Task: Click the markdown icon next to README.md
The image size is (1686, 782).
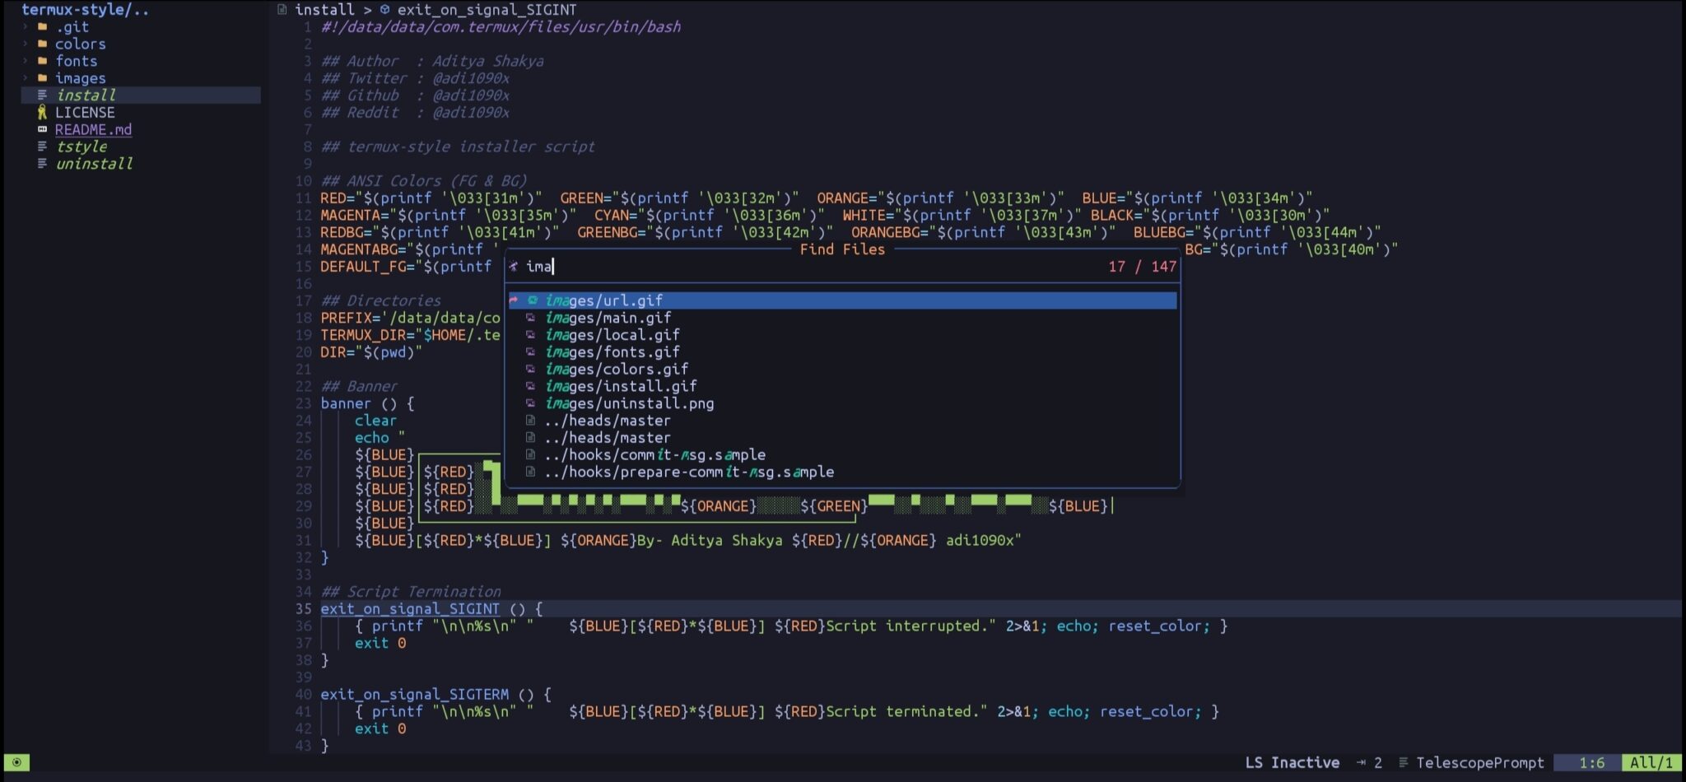Action: point(42,129)
